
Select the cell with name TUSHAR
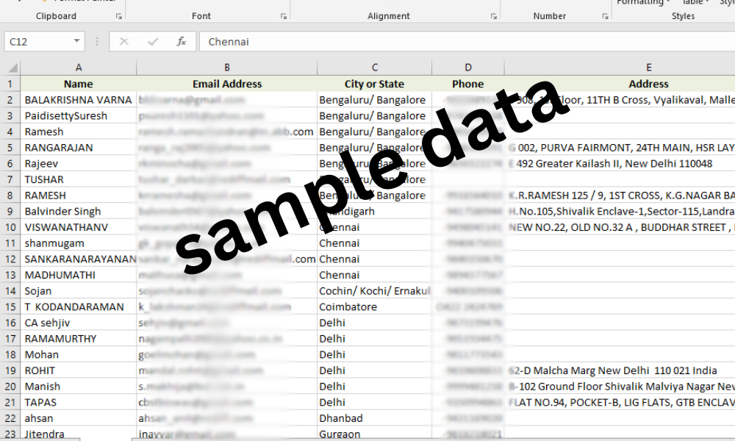pos(79,179)
